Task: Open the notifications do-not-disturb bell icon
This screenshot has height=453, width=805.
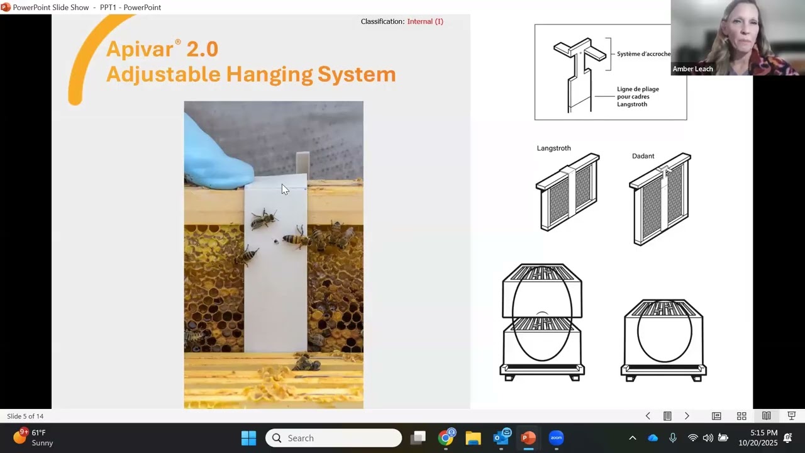Action: coord(788,438)
